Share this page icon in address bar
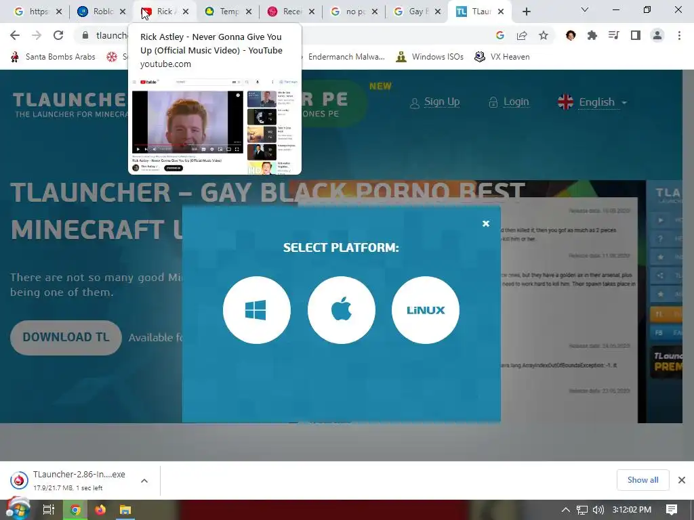694x520 pixels. pyautogui.click(x=522, y=35)
